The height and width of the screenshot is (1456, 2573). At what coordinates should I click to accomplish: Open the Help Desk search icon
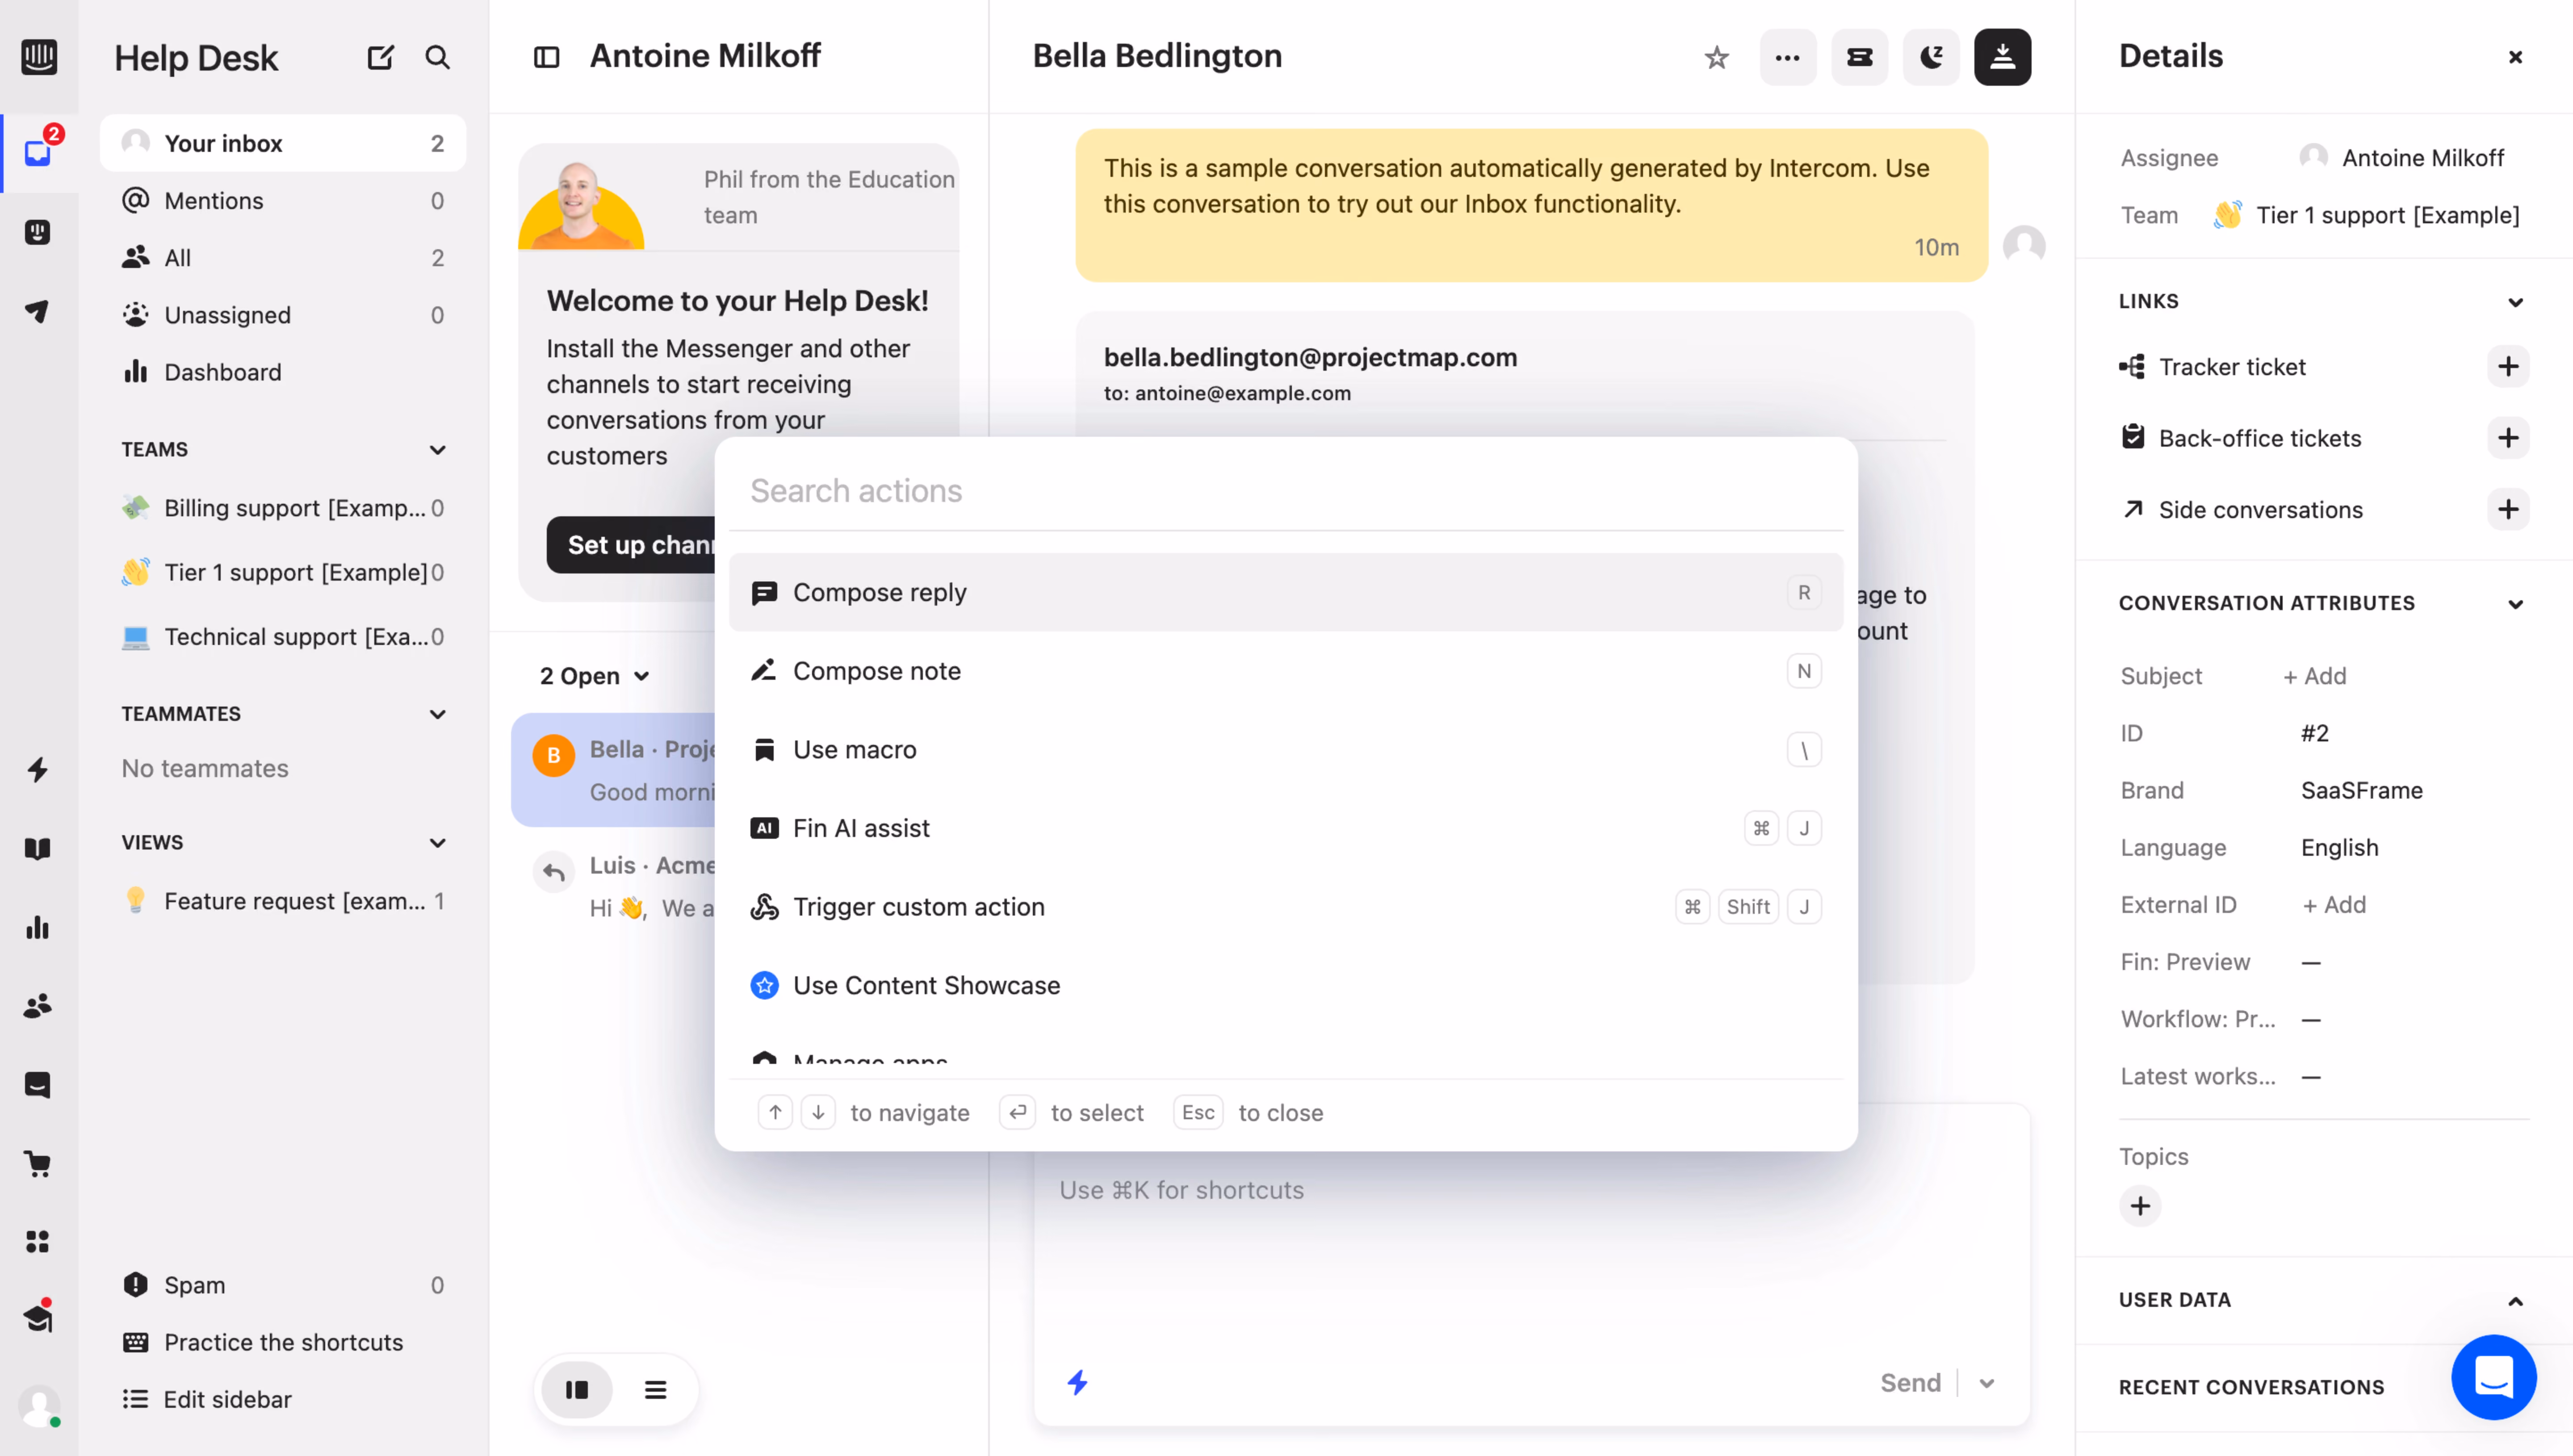[437, 57]
